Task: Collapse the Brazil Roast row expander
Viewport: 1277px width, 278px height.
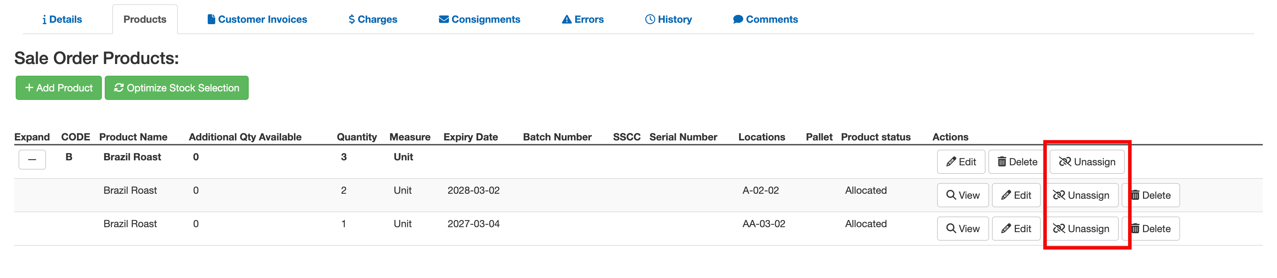Action: click(x=32, y=159)
